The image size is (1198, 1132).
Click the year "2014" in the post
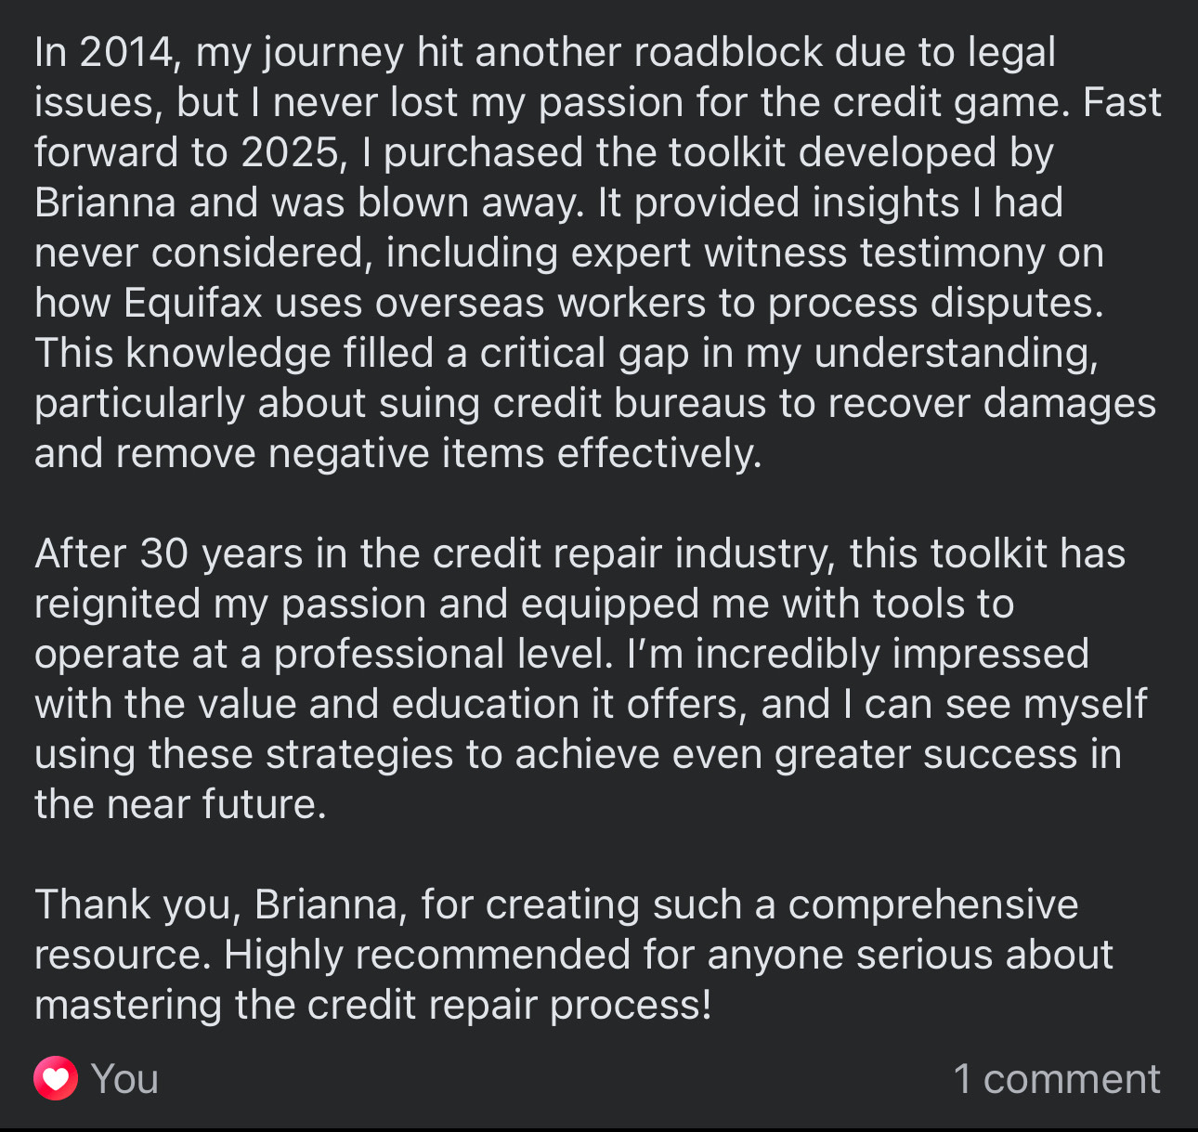[127, 52]
